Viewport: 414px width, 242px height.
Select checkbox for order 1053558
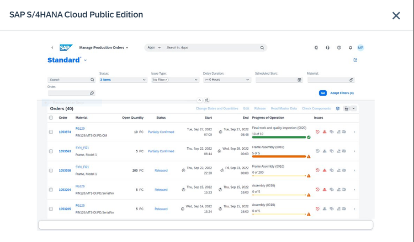[51, 170]
